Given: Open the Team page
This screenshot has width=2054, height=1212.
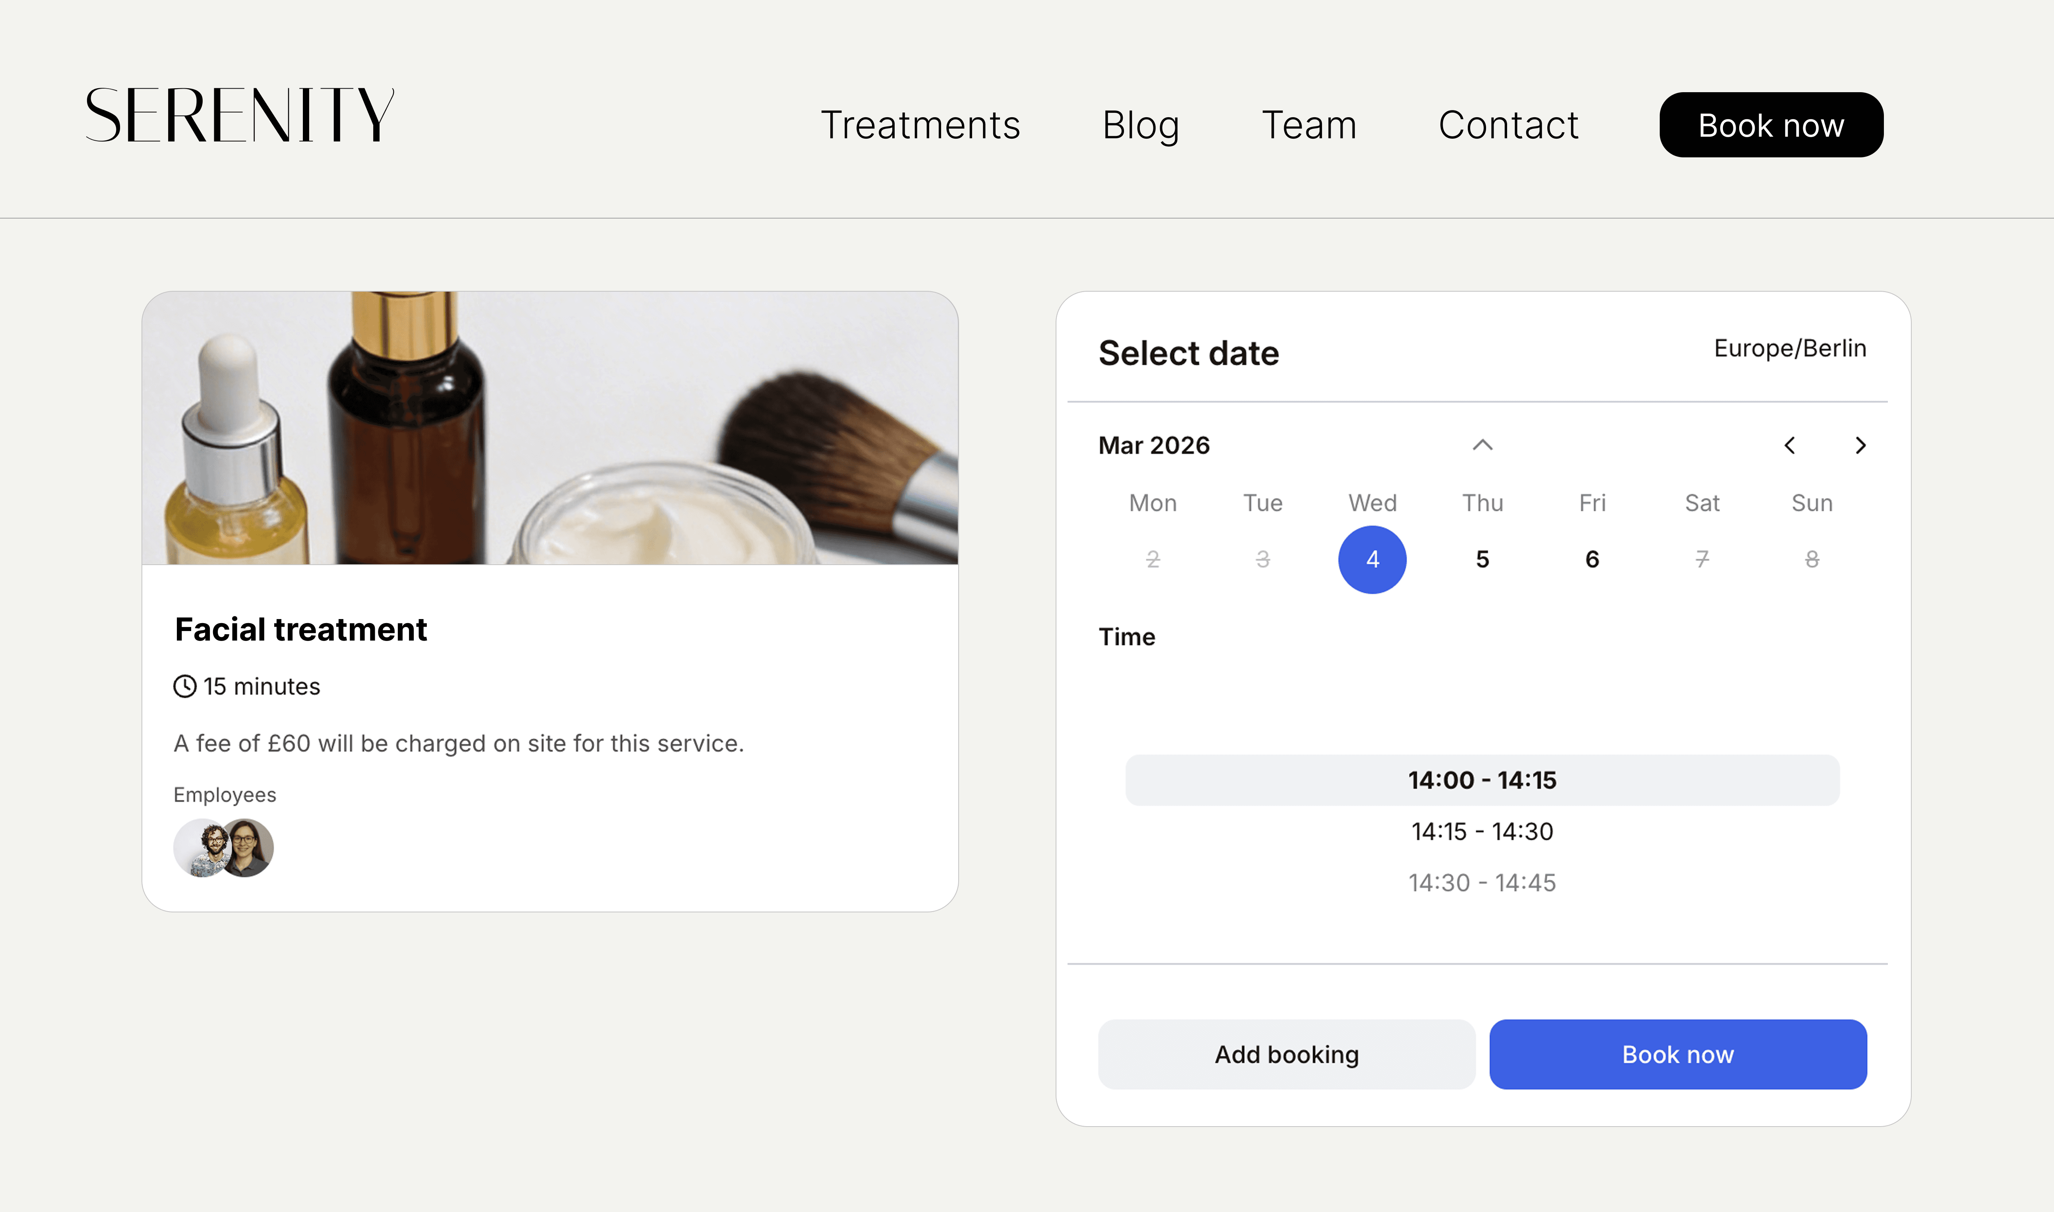Looking at the screenshot, I should (x=1308, y=125).
